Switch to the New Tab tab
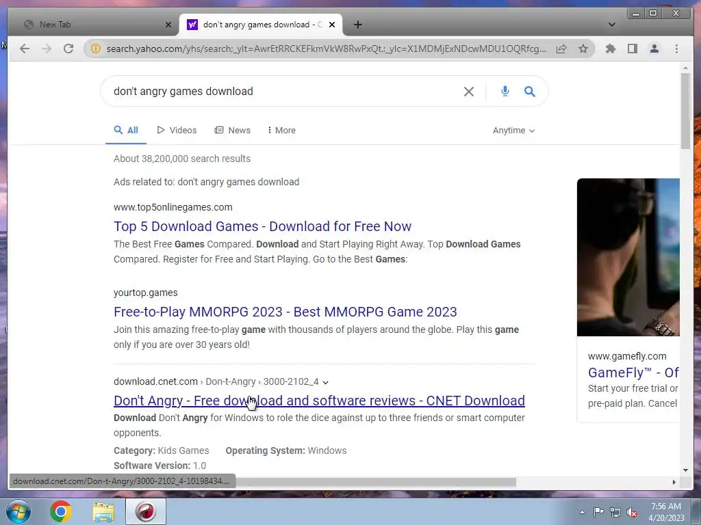701x525 pixels. [94, 25]
